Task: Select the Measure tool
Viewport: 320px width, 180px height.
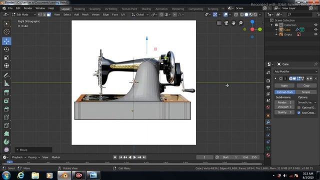Action: point(6,83)
